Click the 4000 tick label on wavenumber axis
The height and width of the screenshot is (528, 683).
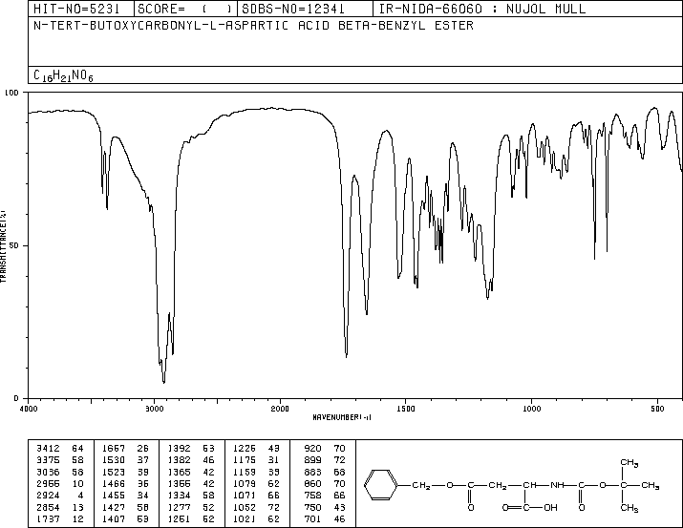point(29,409)
